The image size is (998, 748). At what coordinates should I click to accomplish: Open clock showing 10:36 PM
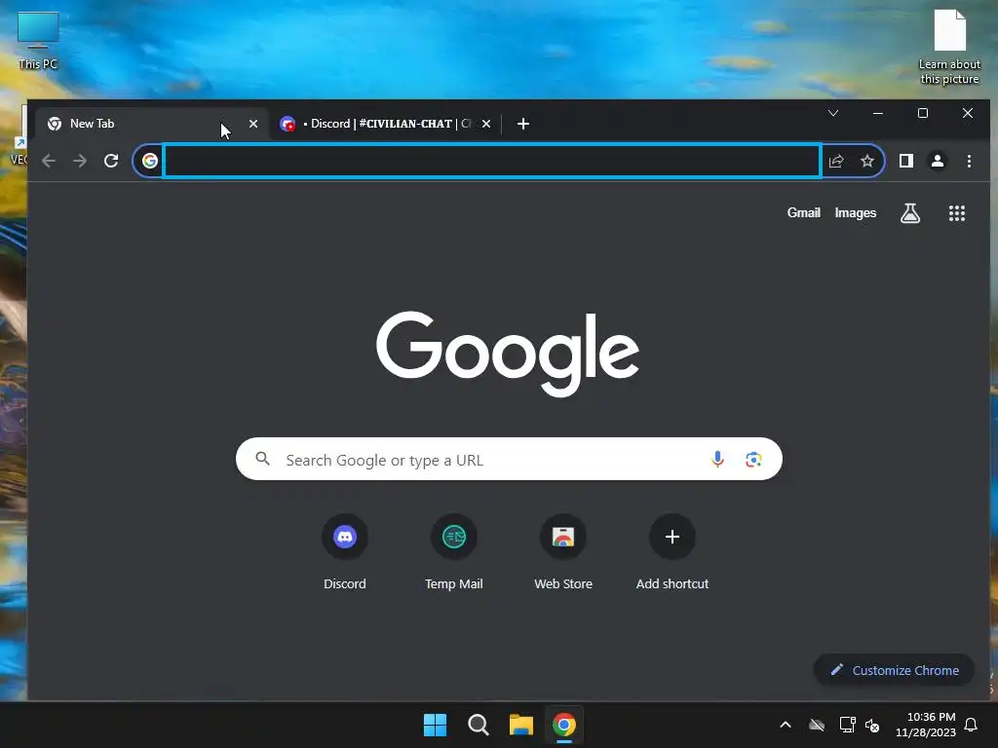tap(926, 725)
